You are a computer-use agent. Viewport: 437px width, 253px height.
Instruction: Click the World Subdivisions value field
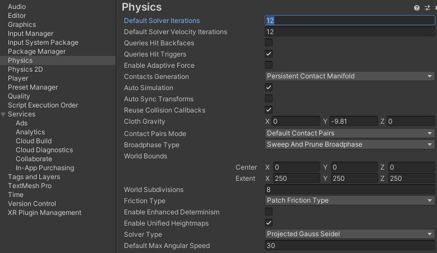[x=349, y=190]
